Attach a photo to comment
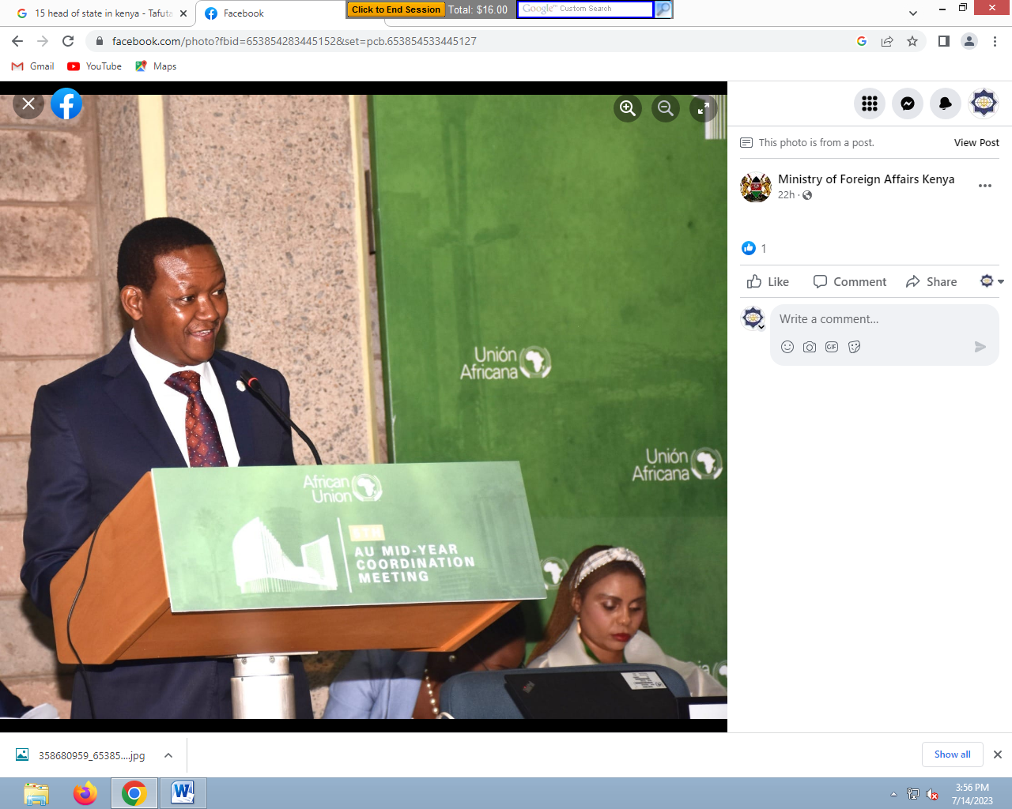1012x809 pixels. pyautogui.click(x=810, y=347)
